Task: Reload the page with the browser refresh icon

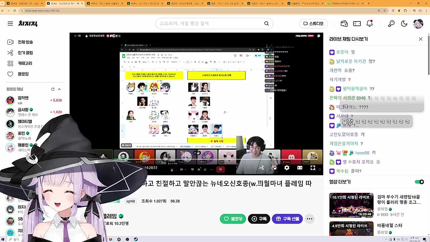Action: pyautogui.click(x=14, y=11)
